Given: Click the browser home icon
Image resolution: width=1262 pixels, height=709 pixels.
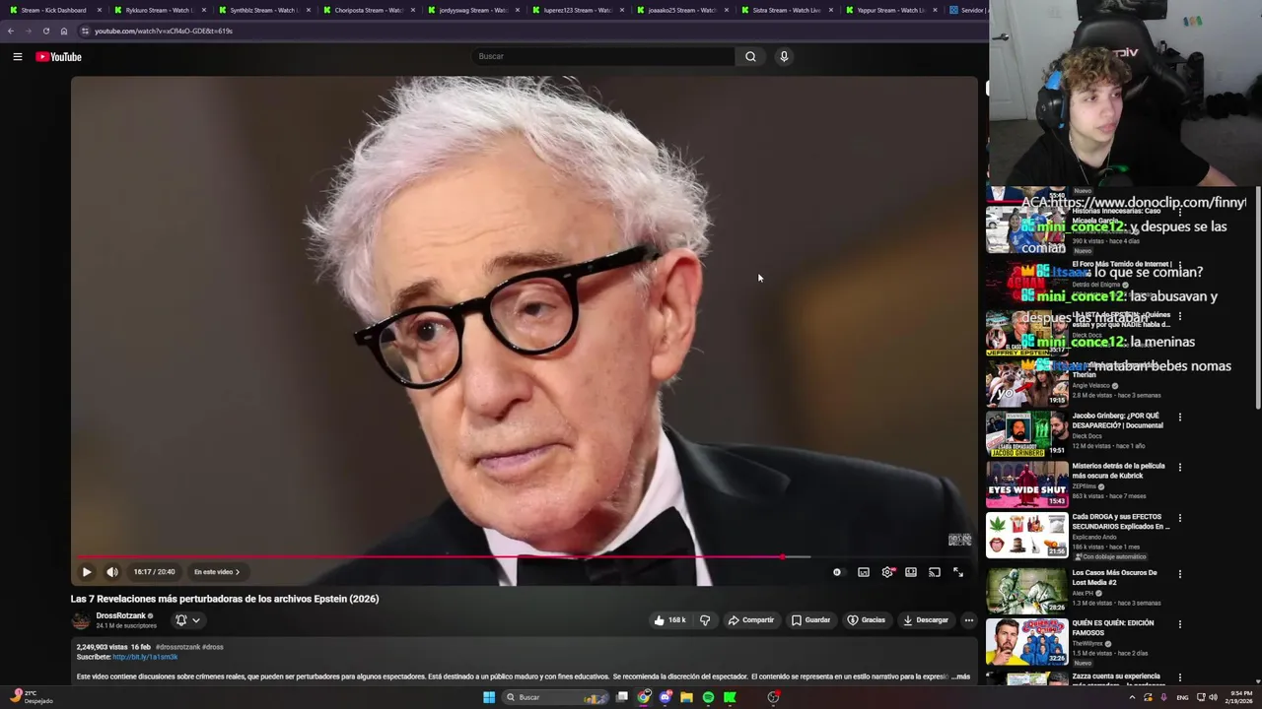Looking at the screenshot, I should coord(64,31).
